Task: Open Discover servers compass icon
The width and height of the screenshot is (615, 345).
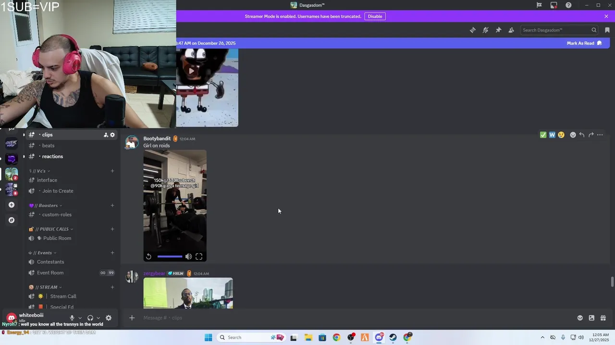Action: 12,220
